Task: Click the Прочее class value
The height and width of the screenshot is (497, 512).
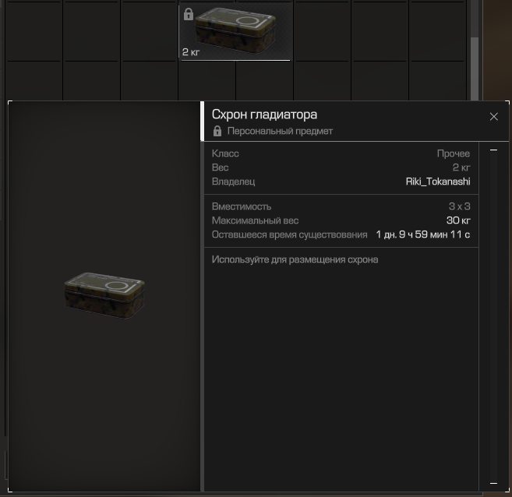Action: (x=454, y=153)
